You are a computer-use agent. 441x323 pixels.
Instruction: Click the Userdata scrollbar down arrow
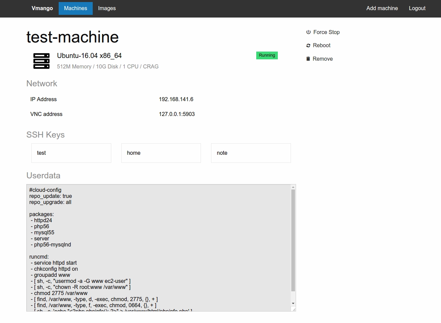(x=293, y=303)
